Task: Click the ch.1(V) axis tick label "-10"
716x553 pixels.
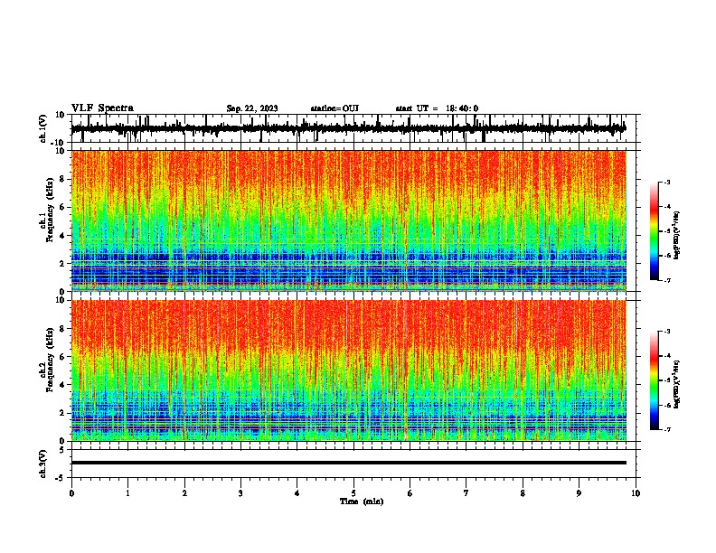Action: click(59, 143)
